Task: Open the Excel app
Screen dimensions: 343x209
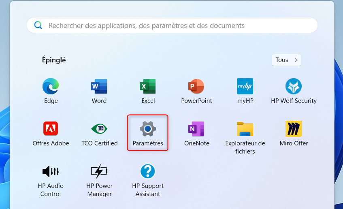Action: point(148,87)
